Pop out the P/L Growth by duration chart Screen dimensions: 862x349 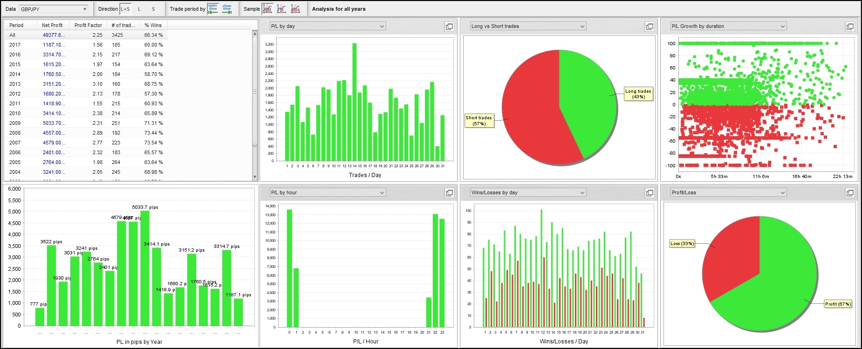click(x=850, y=27)
